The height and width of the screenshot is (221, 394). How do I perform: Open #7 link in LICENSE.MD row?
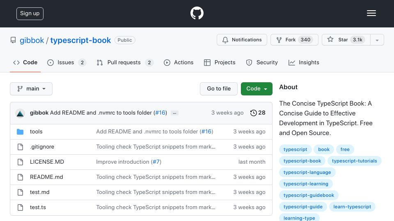(156, 162)
